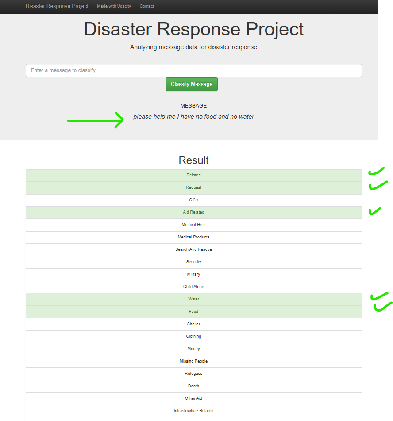Screen dimensions: 393x421
Task: Click the MESSAGE label above the classified text
Action: tap(193, 106)
